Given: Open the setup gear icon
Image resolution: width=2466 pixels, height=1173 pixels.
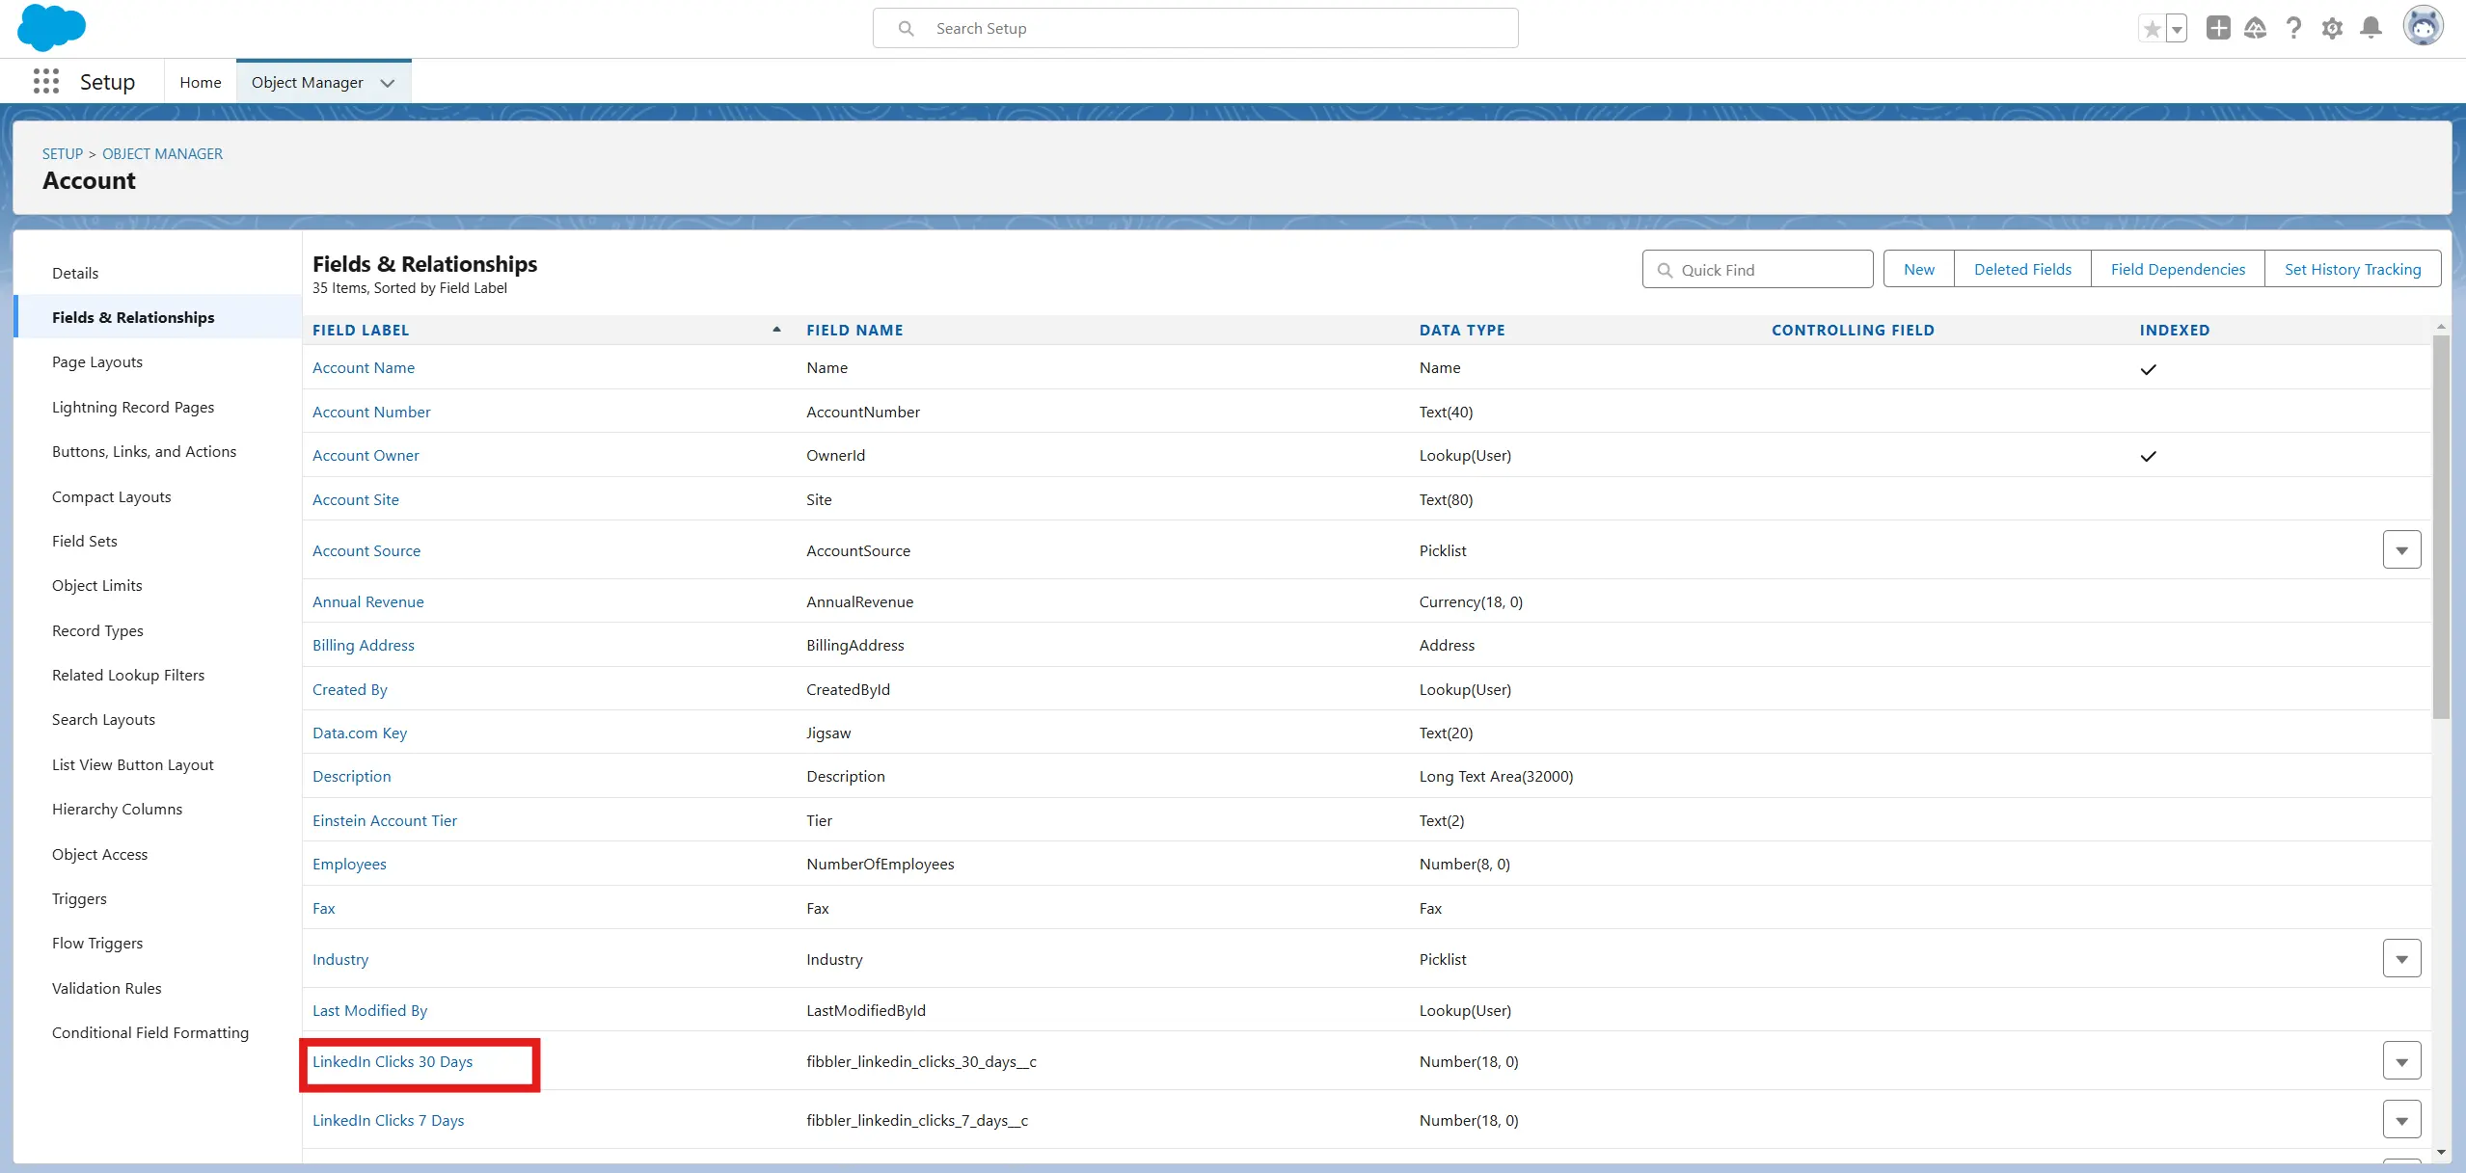Looking at the screenshot, I should tap(2332, 28).
